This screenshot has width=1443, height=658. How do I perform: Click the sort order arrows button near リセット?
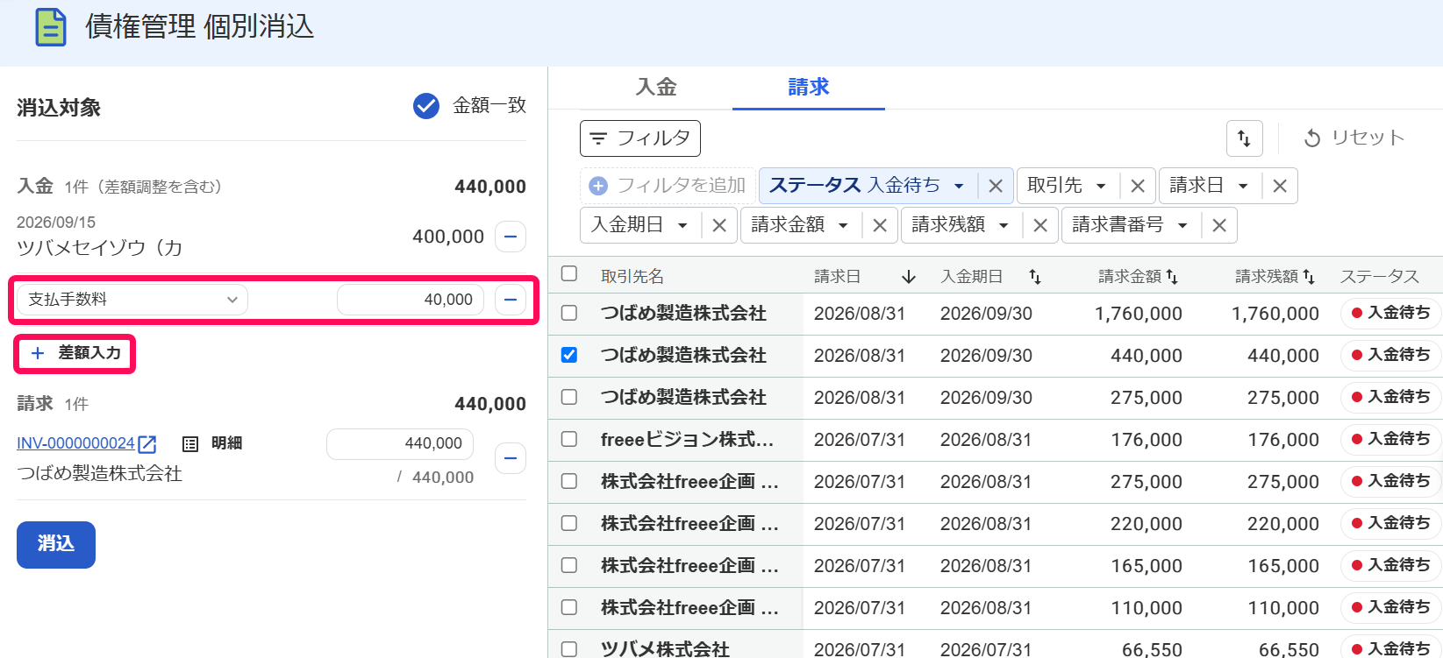point(1244,138)
